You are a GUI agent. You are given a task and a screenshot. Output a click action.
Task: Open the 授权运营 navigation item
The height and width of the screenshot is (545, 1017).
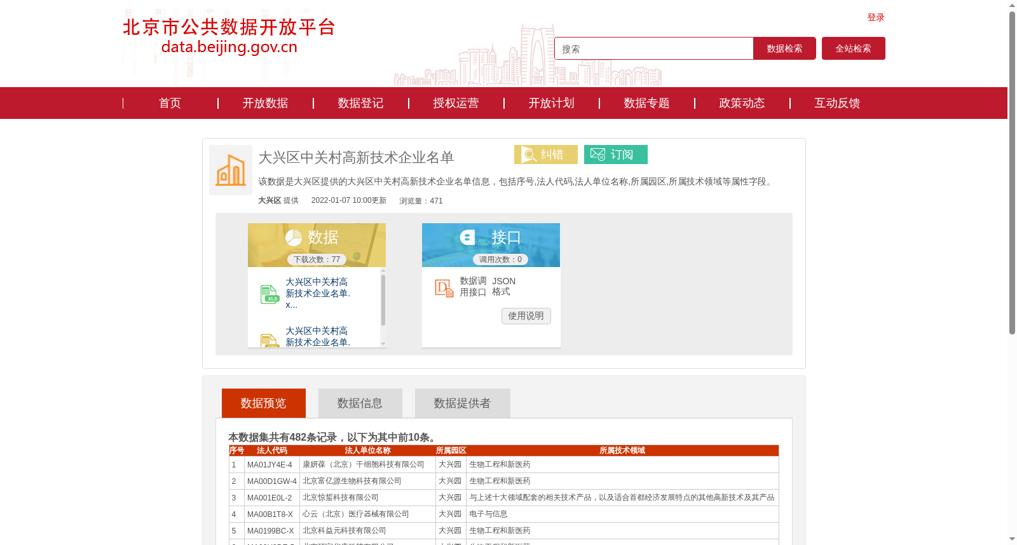click(456, 103)
